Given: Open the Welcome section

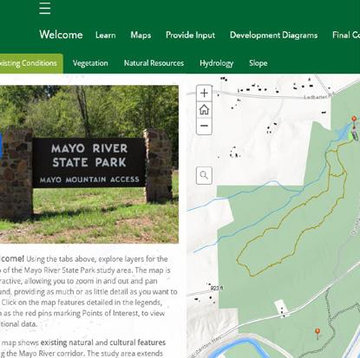Looking at the screenshot, I should point(61,35).
